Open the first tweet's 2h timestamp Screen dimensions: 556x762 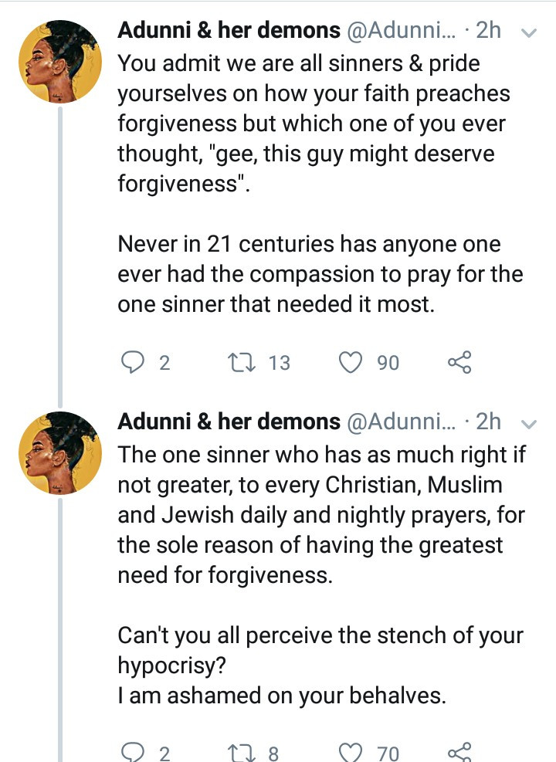coord(488,31)
